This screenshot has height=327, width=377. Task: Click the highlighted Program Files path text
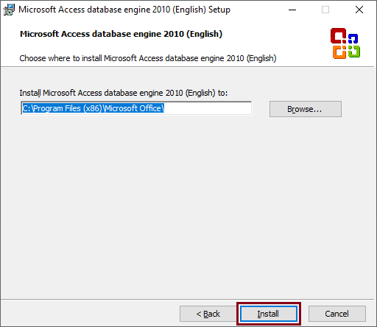pyautogui.click(x=93, y=108)
